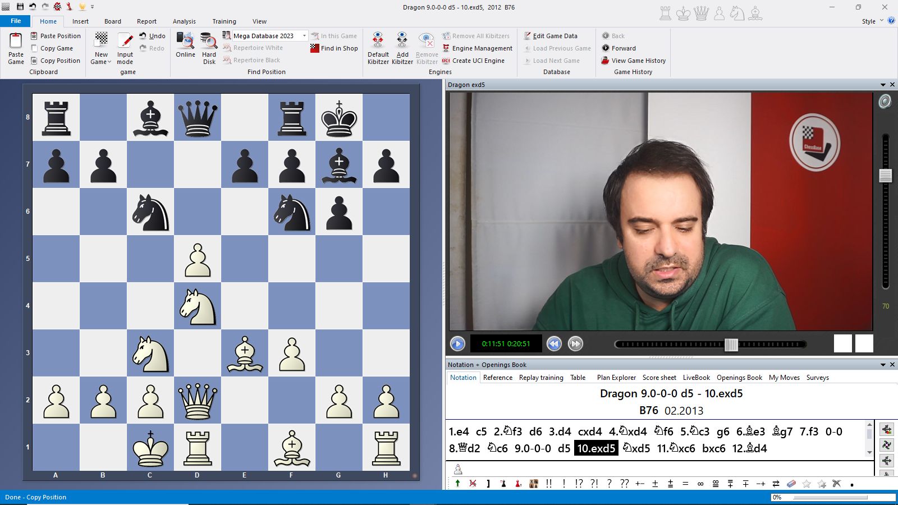Viewport: 898px width, 505px height.
Task: Click the Undo button
Action: tap(152, 36)
